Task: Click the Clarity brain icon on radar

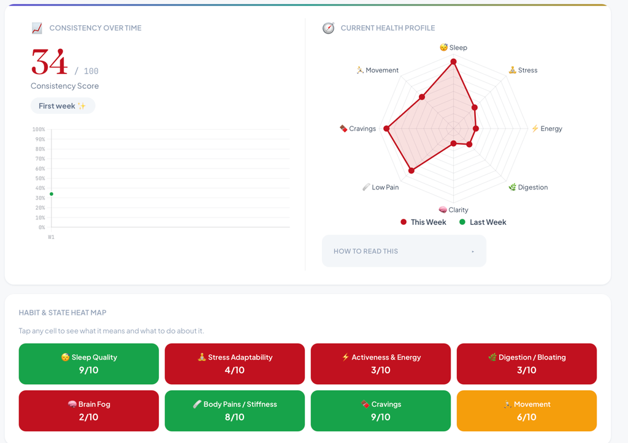Action: (443, 210)
